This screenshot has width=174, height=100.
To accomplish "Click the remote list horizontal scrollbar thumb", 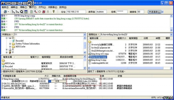I will (x=127, y=68).
